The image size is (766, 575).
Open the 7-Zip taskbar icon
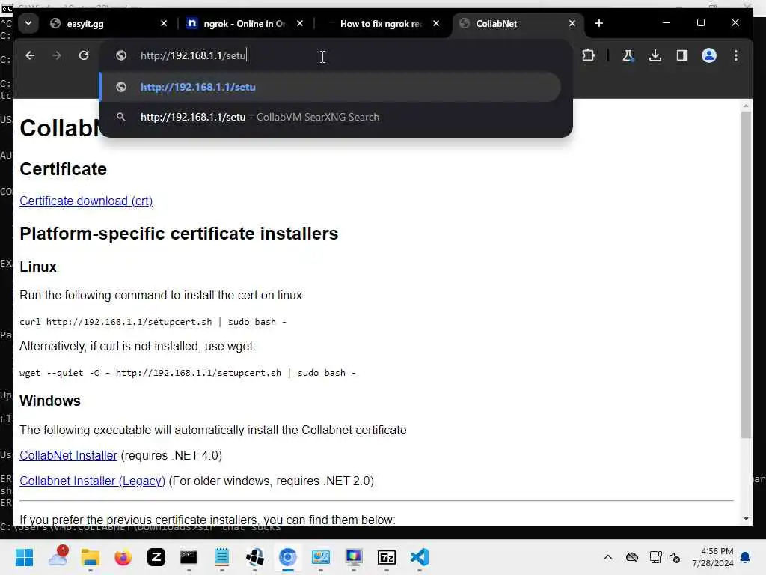[x=387, y=557]
